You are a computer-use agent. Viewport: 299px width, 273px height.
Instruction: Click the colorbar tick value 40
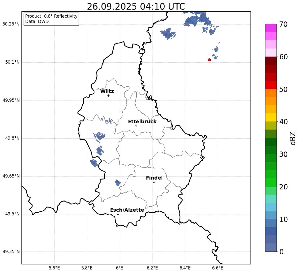click(283, 122)
